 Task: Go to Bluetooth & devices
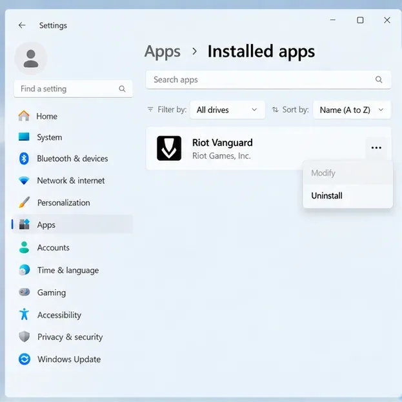[73, 159]
